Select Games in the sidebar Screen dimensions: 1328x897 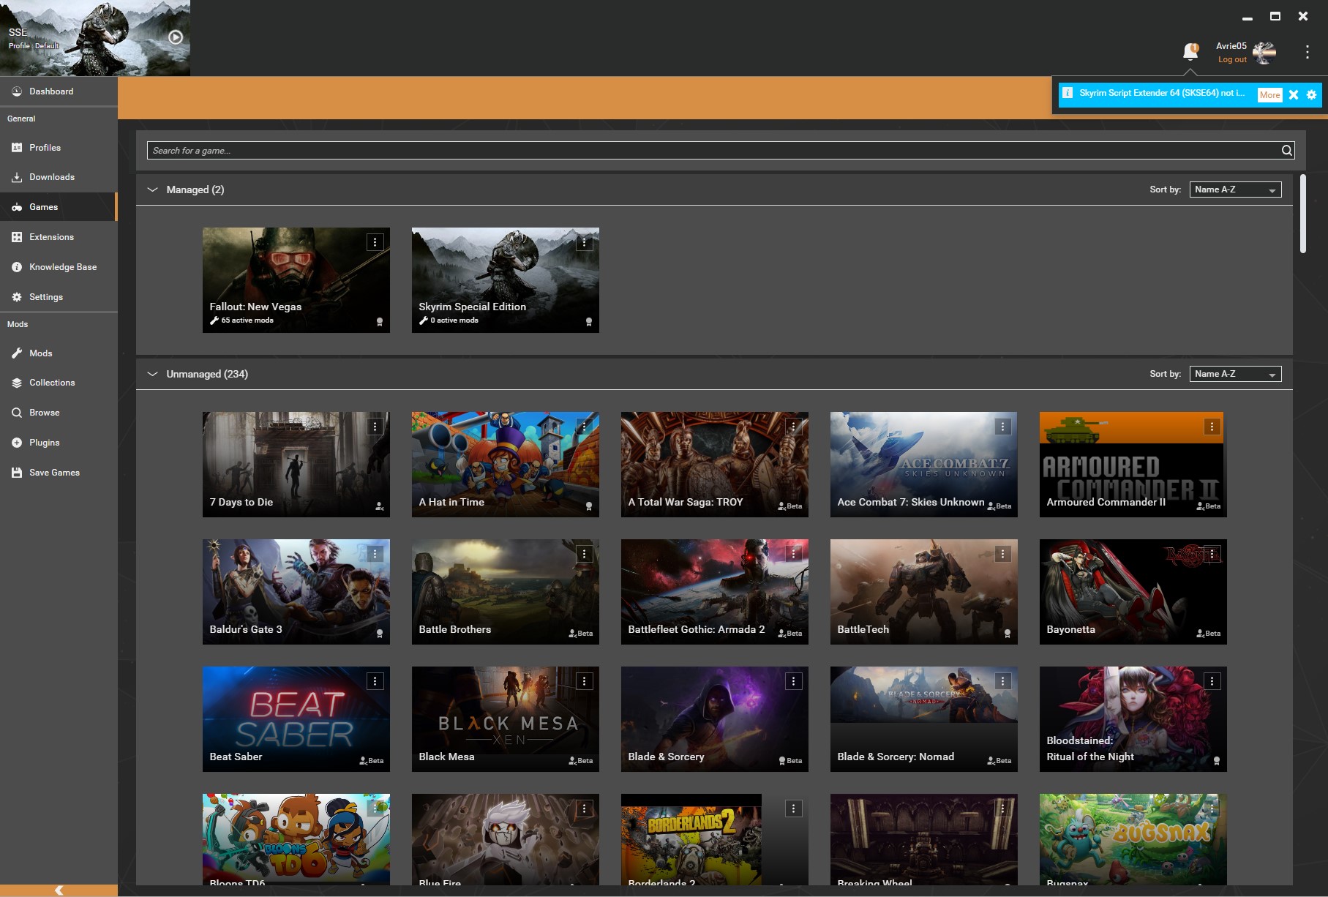(59, 207)
